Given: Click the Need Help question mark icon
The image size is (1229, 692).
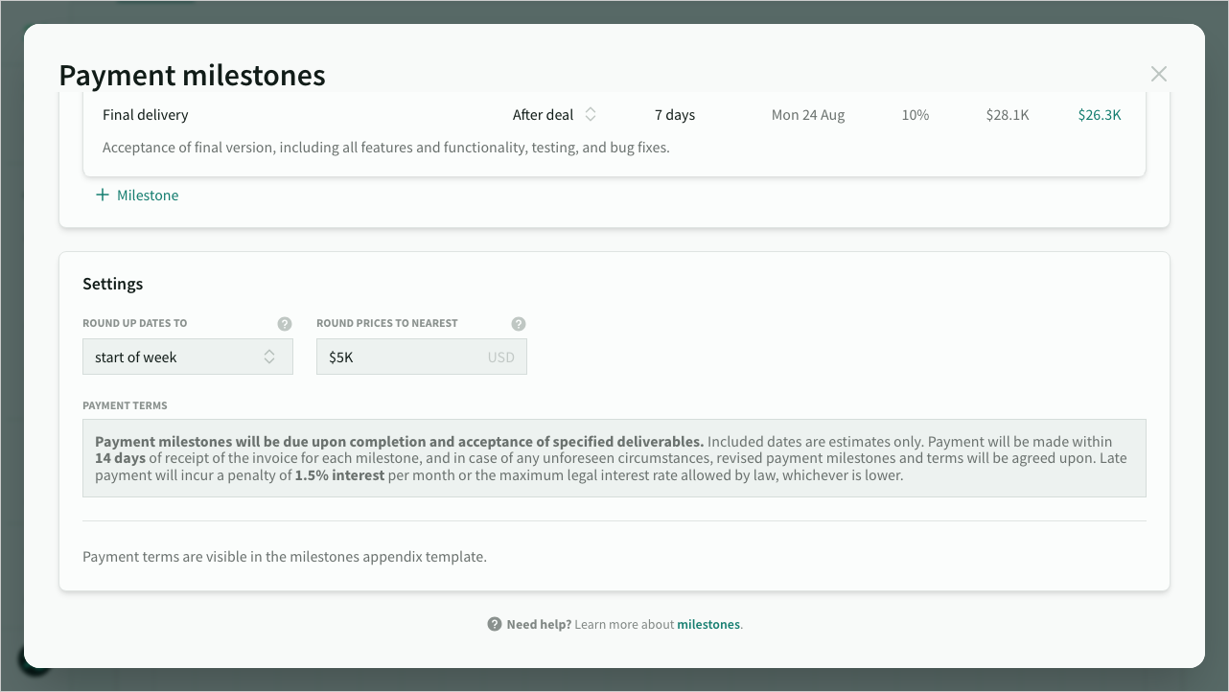Looking at the screenshot, I should (x=495, y=623).
